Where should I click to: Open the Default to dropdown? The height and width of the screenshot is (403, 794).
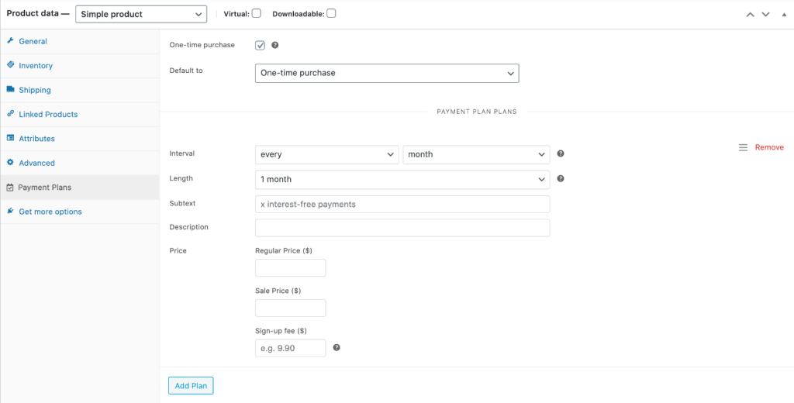pos(387,73)
